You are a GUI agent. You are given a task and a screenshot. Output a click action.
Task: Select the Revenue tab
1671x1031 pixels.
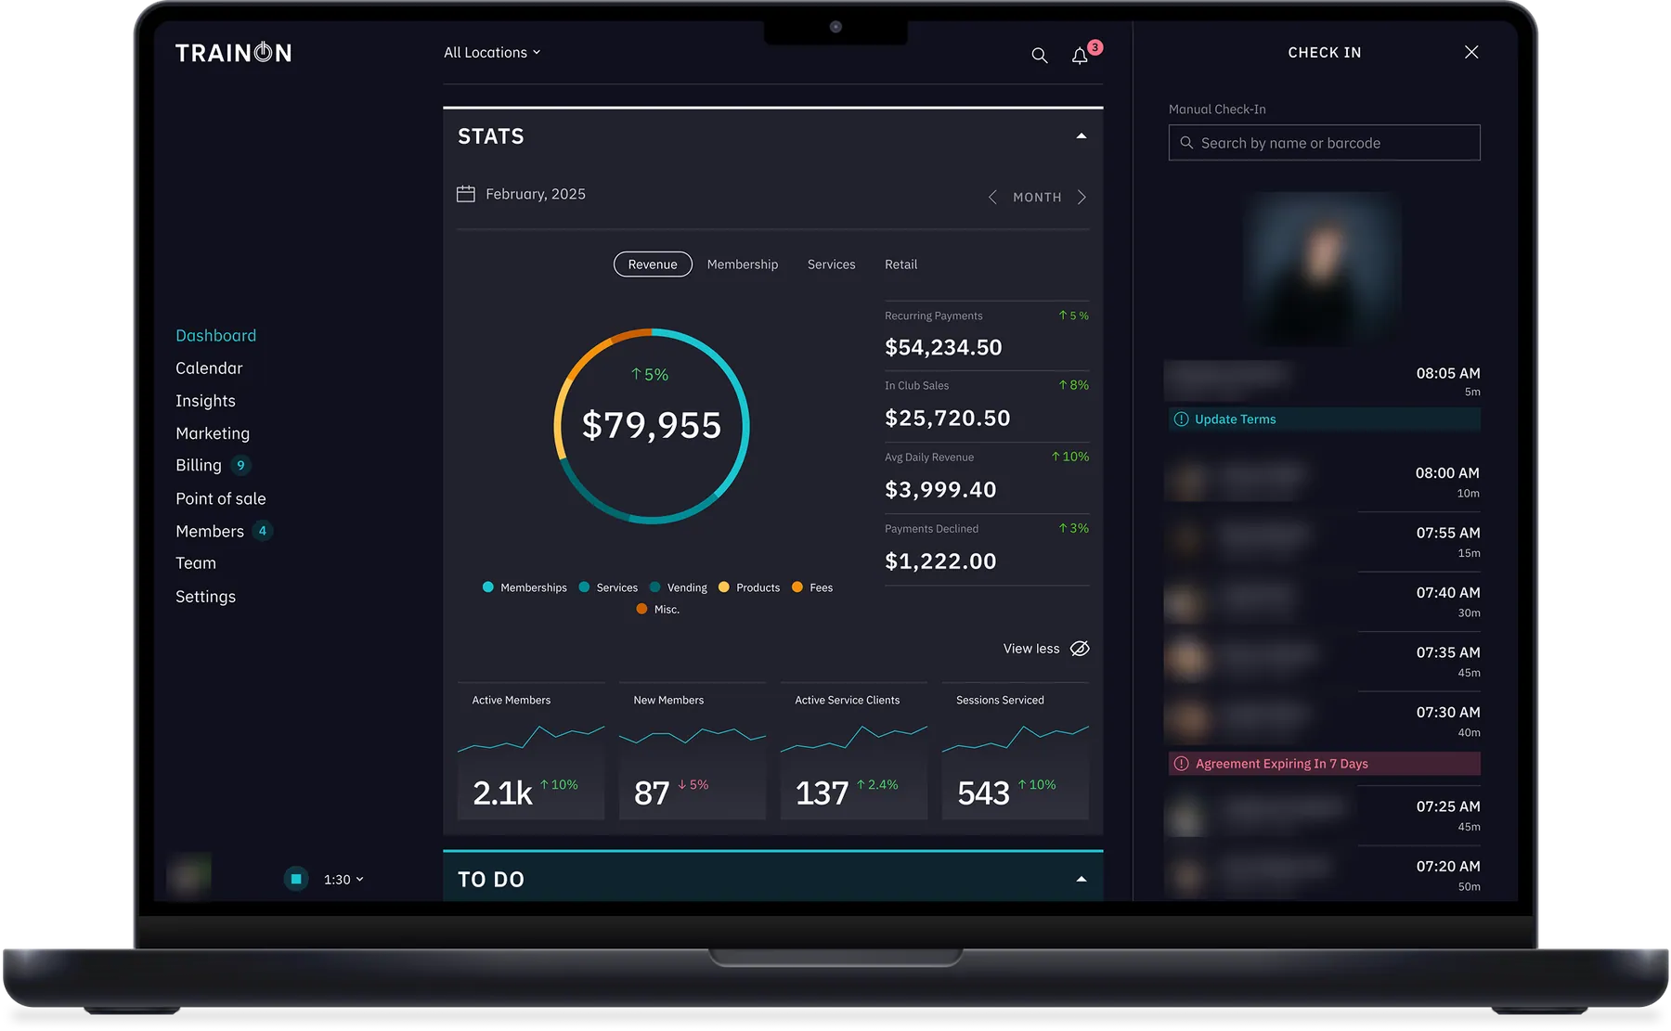coord(653,264)
